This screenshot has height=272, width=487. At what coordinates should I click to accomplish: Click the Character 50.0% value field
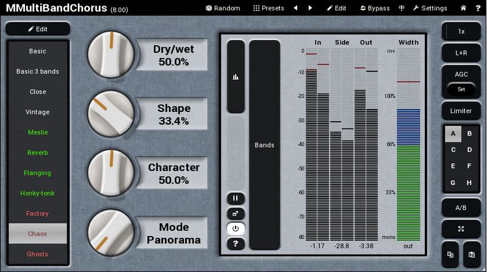point(172,173)
